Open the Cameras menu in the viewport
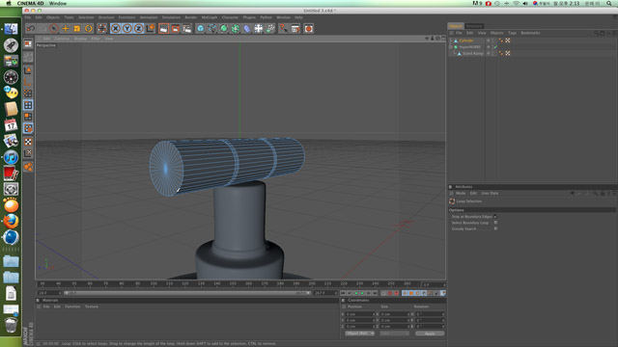This screenshot has height=347, width=618. [62, 39]
